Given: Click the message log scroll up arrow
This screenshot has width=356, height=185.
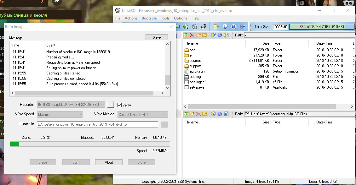Looking at the screenshot, I should (167, 44).
